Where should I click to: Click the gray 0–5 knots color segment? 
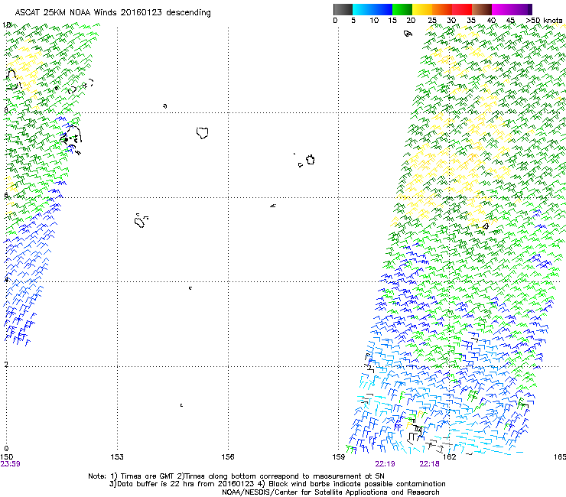(343, 9)
